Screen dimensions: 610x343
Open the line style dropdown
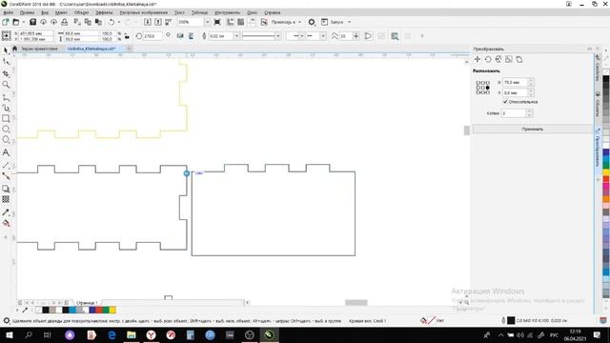tap(277, 36)
